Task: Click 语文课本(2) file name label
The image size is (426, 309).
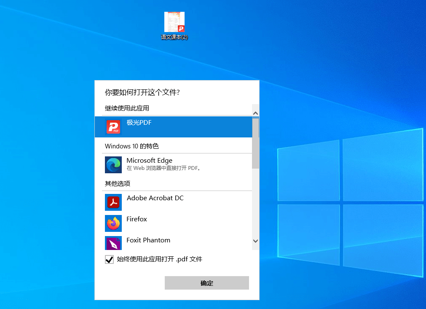Action: coord(174,37)
